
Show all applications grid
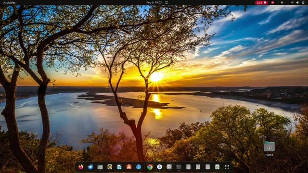point(227,167)
